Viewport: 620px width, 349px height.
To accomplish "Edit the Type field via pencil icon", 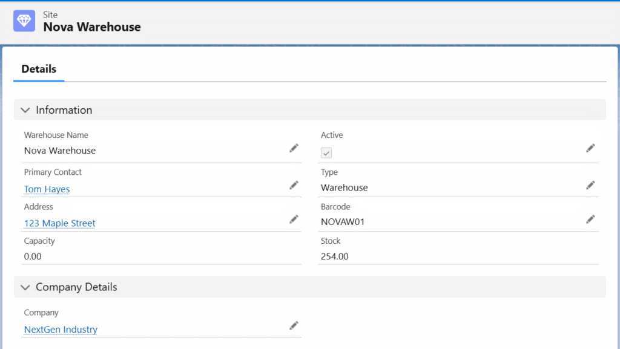I will pyautogui.click(x=590, y=185).
